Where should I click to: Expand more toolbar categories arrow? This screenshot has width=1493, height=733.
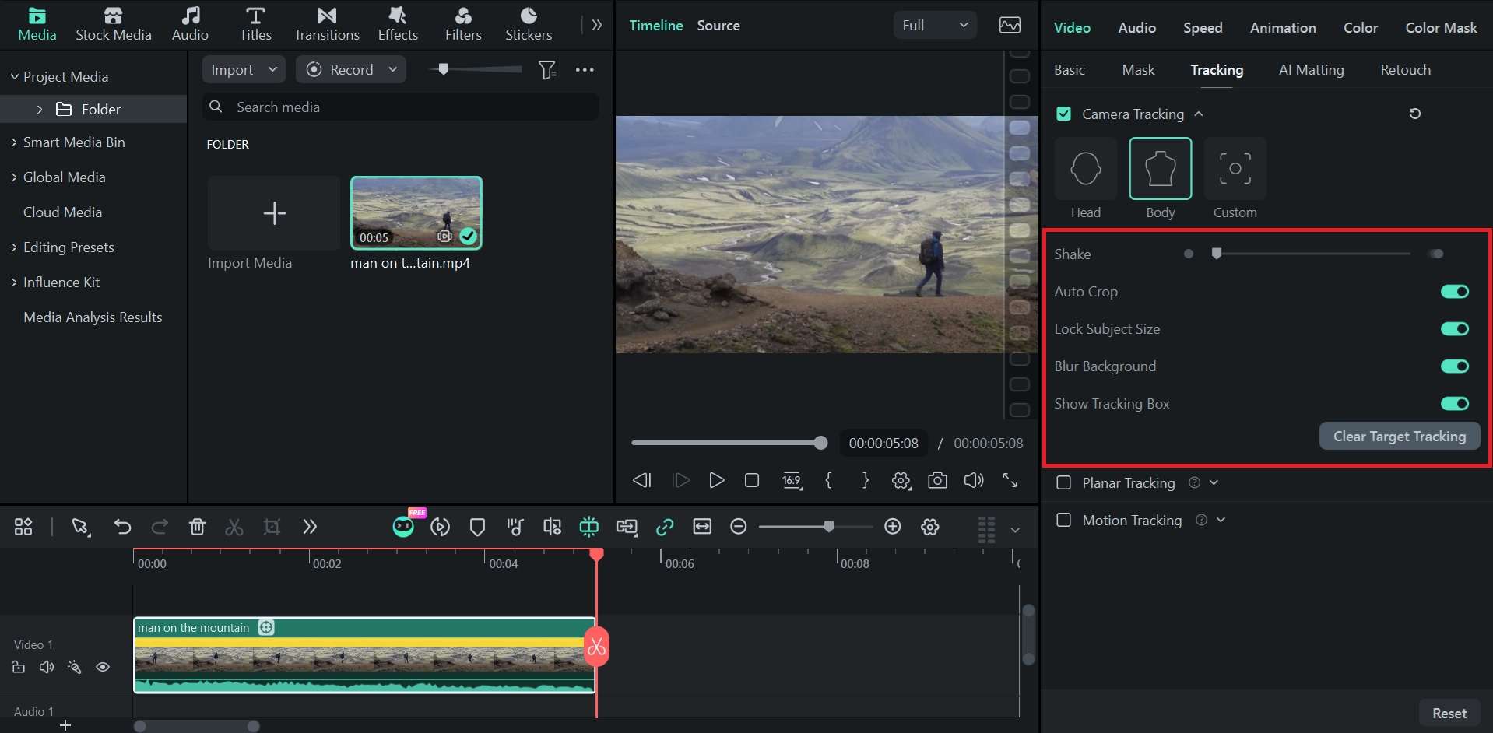597,25
